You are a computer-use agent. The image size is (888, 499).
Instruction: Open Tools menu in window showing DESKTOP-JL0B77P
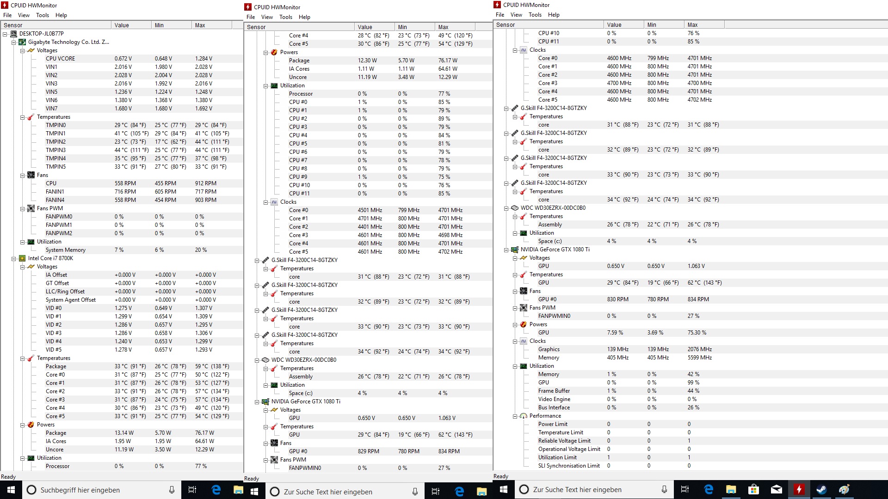click(x=43, y=15)
